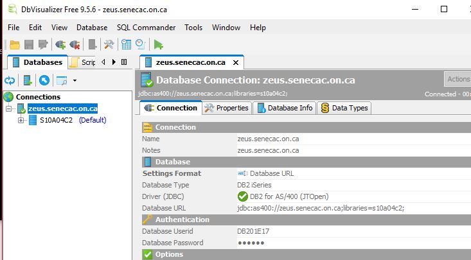Close the zeus.senecac.on.ca tab

pyautogui.click(x=236, y=62)
